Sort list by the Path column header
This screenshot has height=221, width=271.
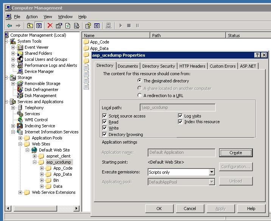coord(188,36)
